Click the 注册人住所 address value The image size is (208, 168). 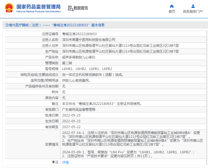point(120,46)
